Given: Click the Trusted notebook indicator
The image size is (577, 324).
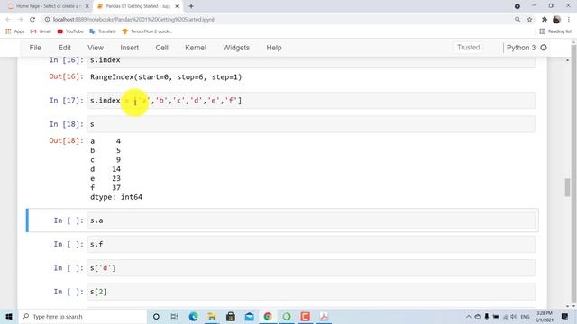Looking at the screenshot, I should pos(469,48).
